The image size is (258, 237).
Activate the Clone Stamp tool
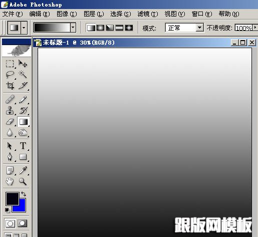pos(10,110)
